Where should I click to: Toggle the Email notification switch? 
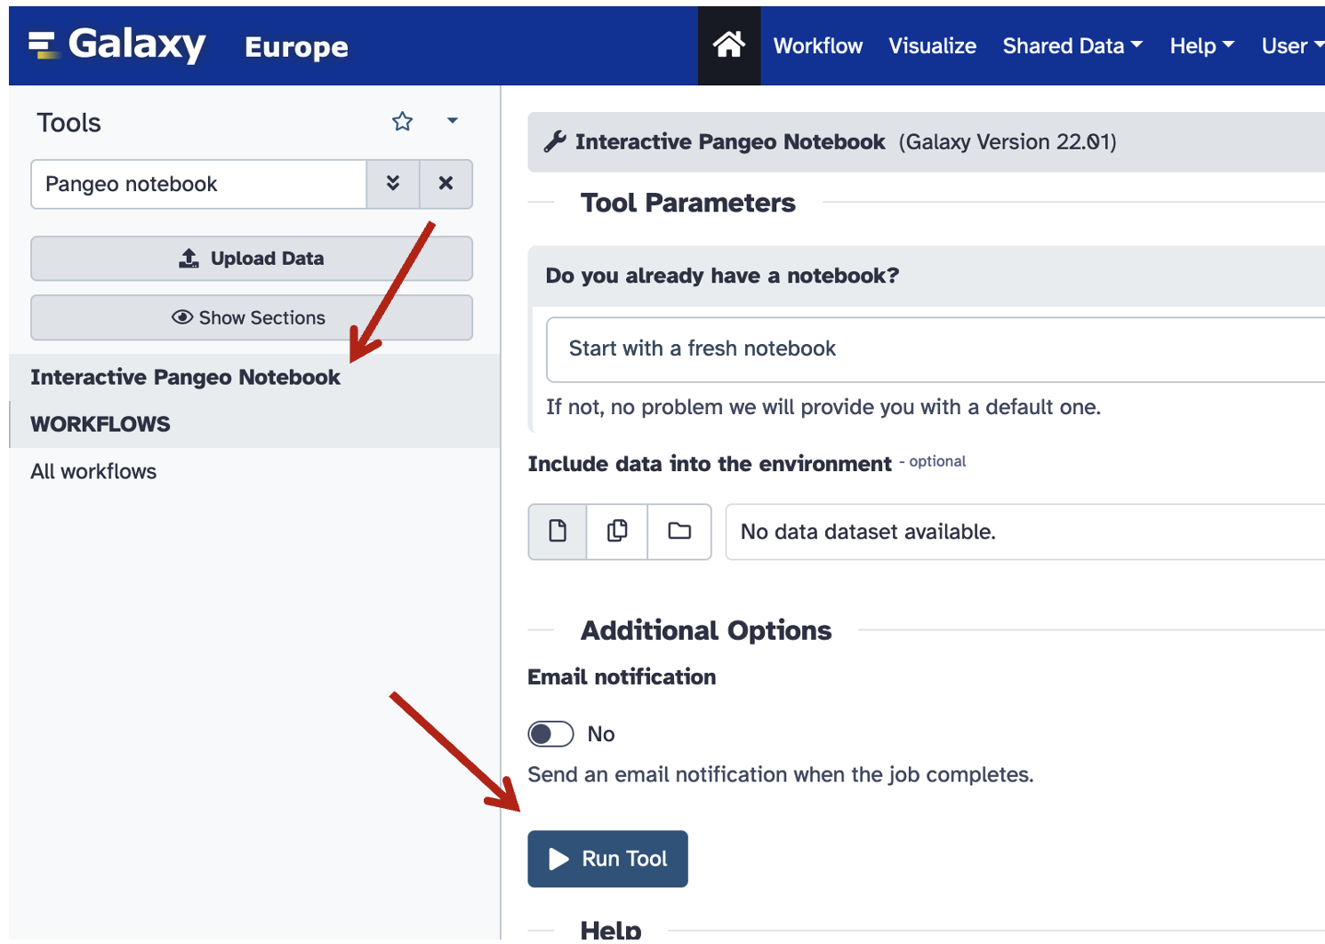[550, 734]
